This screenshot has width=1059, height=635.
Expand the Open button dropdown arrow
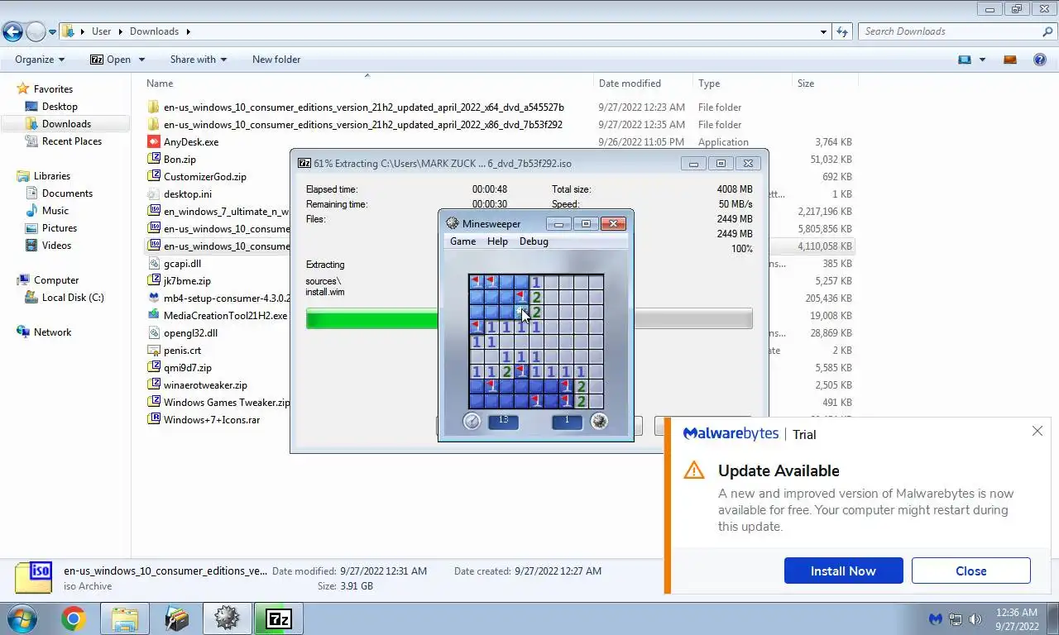(x=141, y=60)
